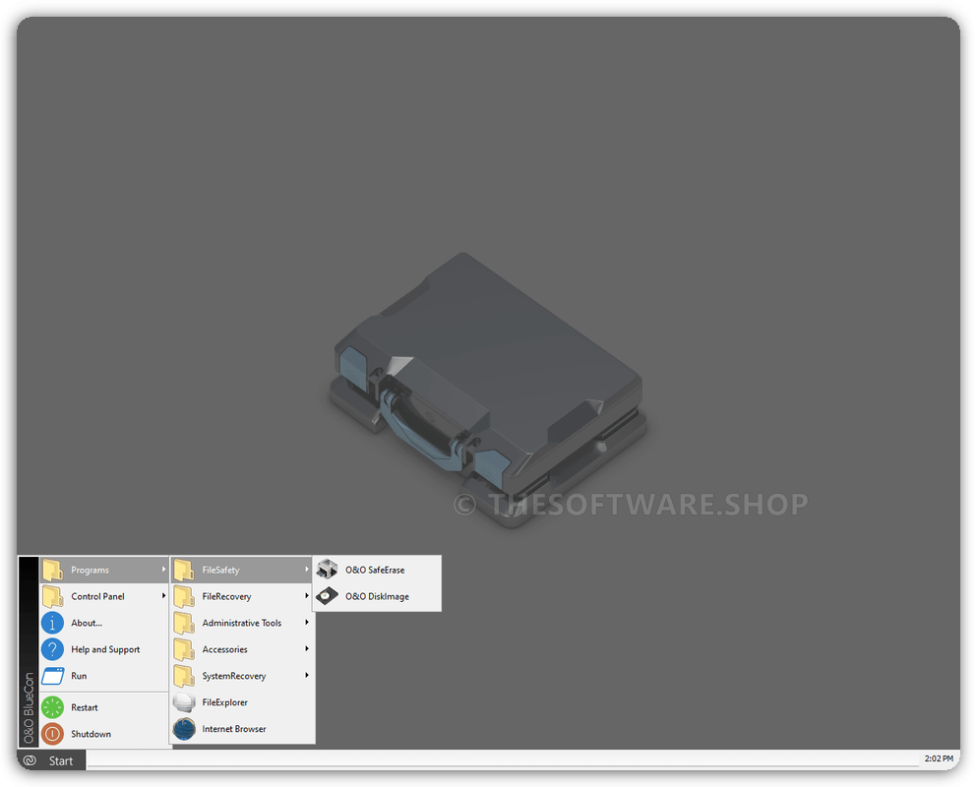Click the FileExplorer label
977x787 pixels.
tap(225, 702)
